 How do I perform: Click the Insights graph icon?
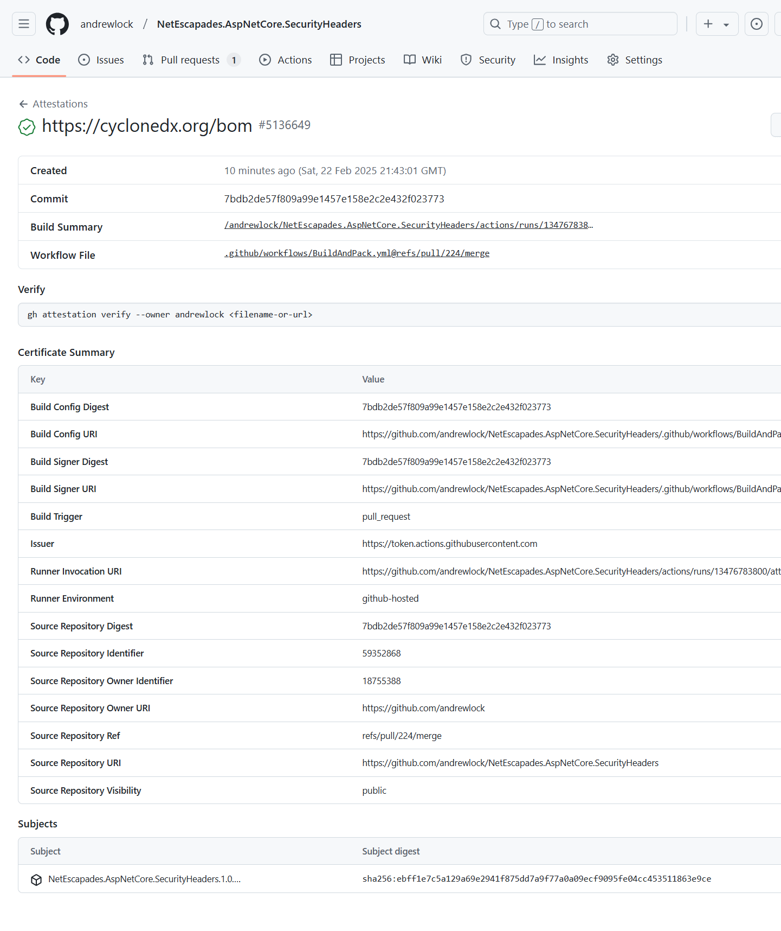coord(540,60)
